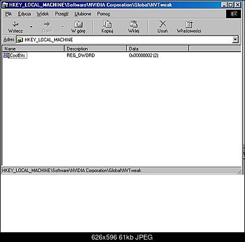
Task: Open the Ulubione menu
Action: tap(83, 14)
